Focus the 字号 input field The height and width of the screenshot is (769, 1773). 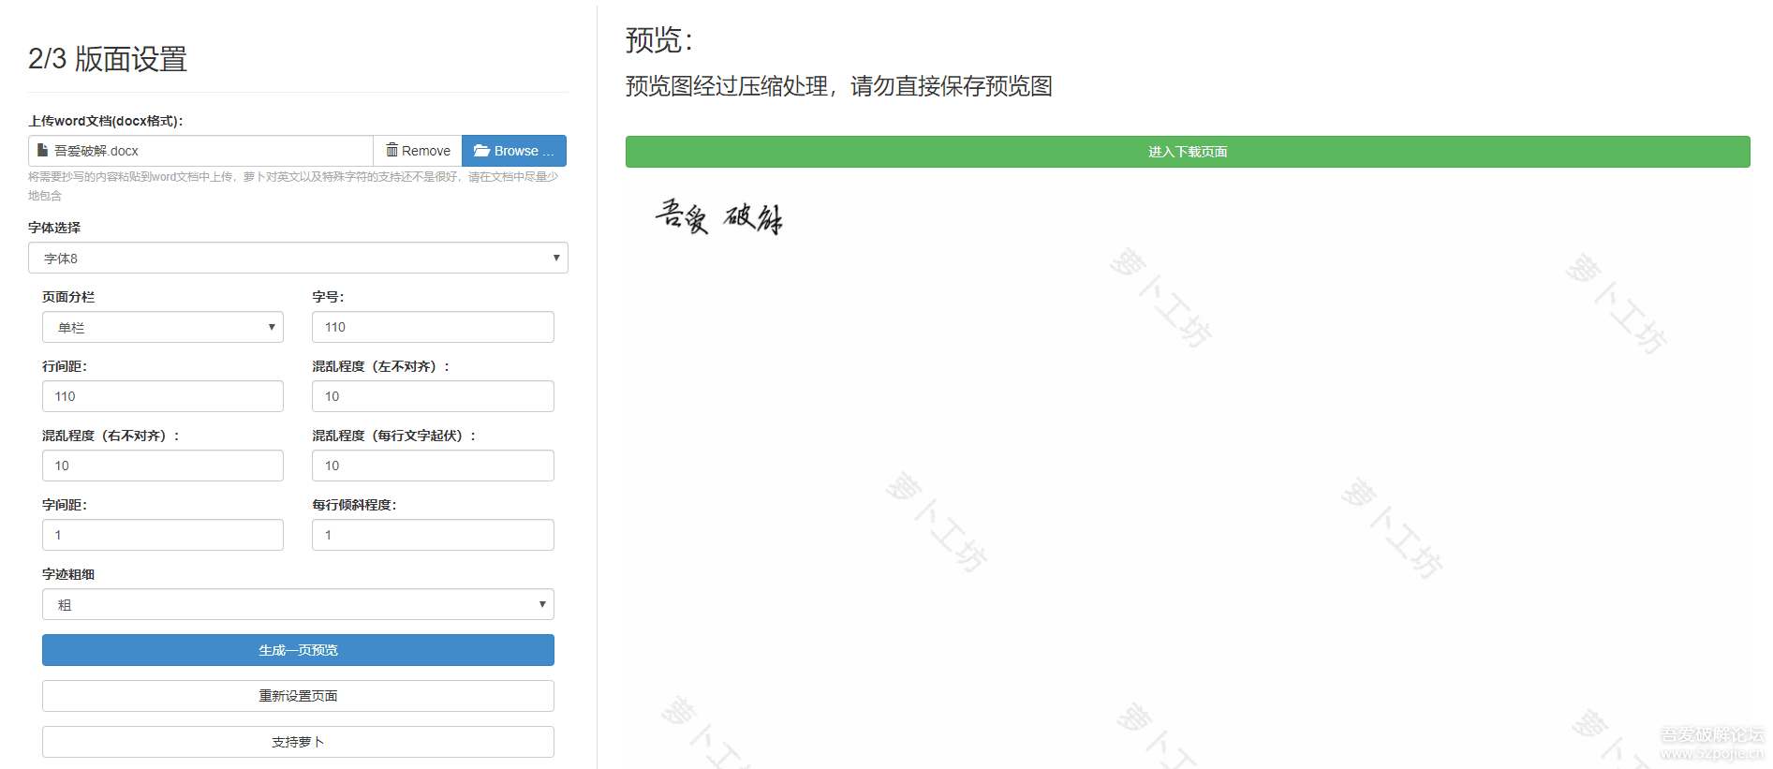point(433,328)
